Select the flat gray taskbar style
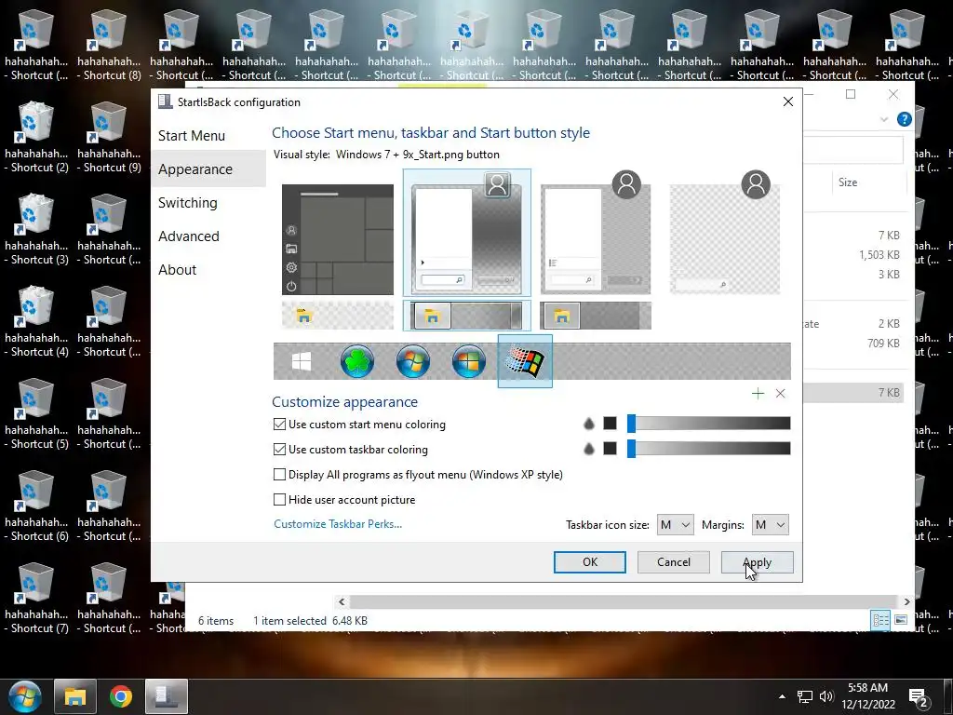The width and height of the screenshot is (953, 715). pos(596,316)
